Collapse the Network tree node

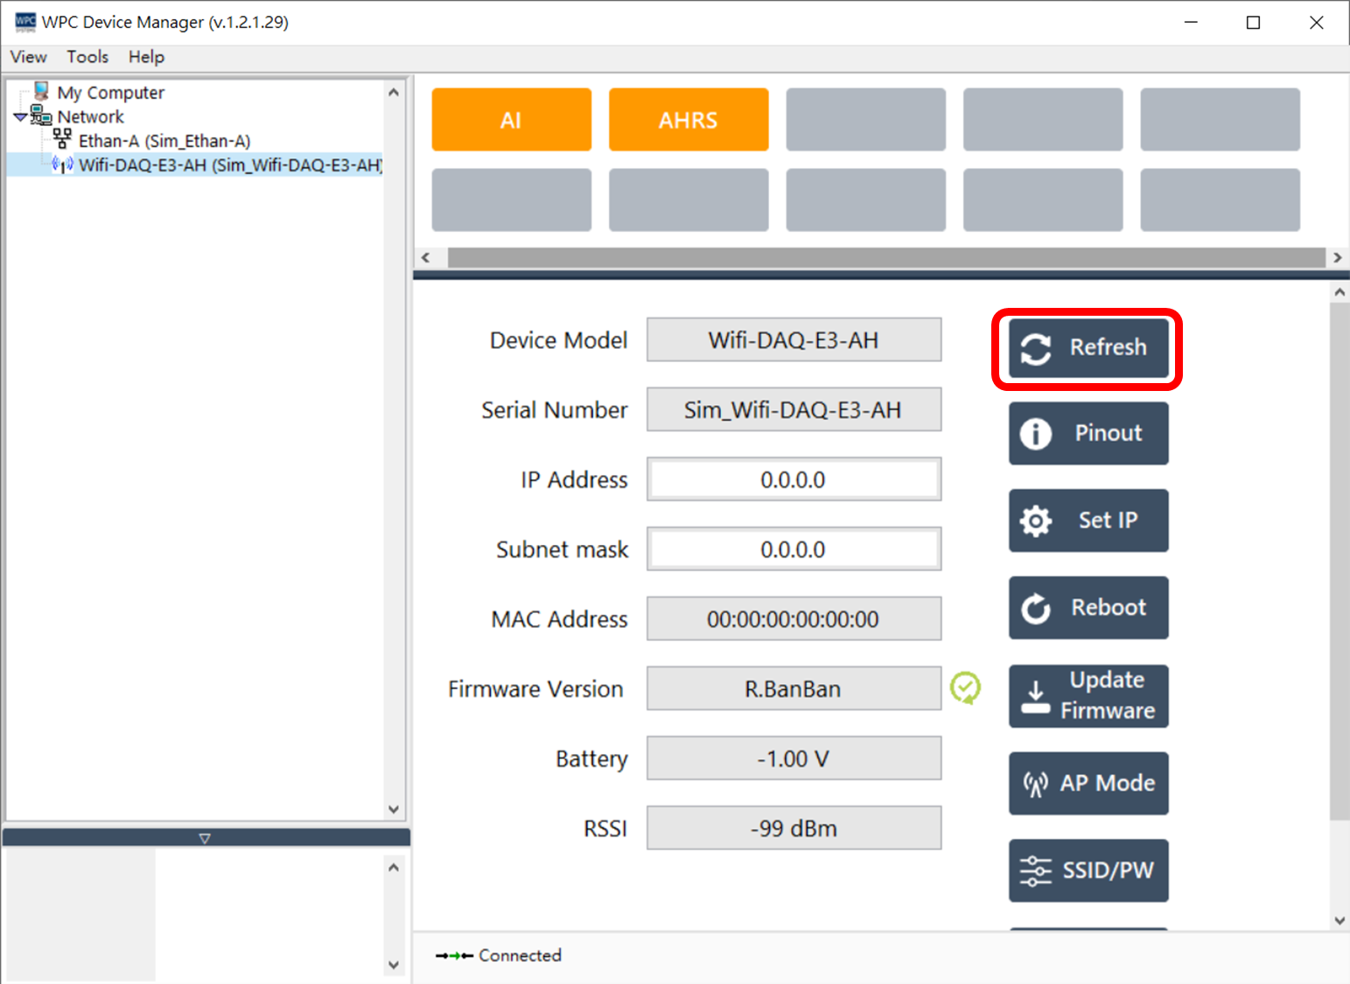[x=20, y=117]
